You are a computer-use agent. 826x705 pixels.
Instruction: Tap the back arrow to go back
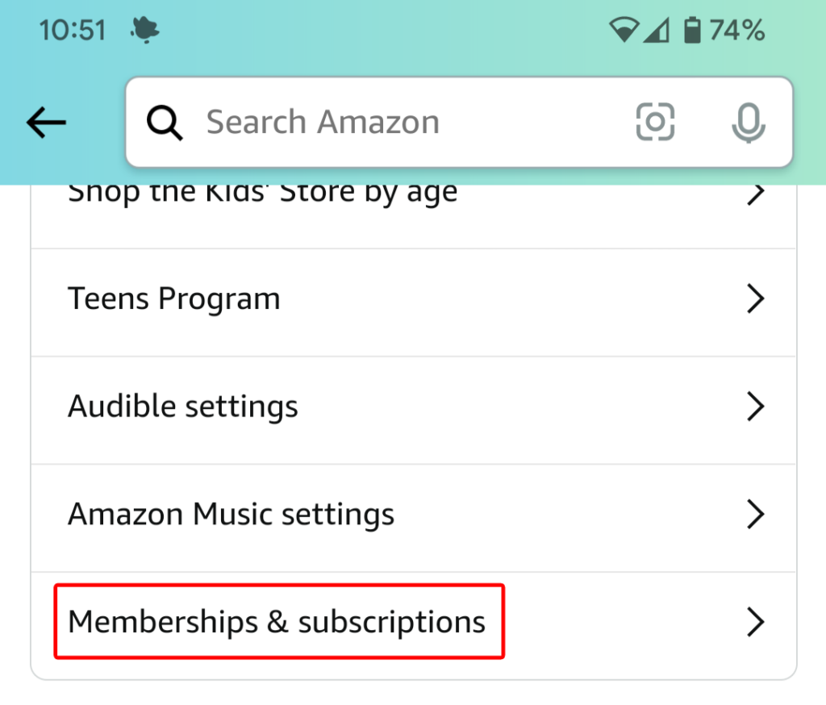tap(45, 122)
